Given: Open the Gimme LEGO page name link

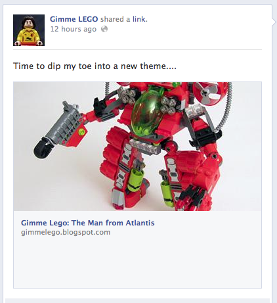Looking at the screenshot, I should click(x=74, y=19).
